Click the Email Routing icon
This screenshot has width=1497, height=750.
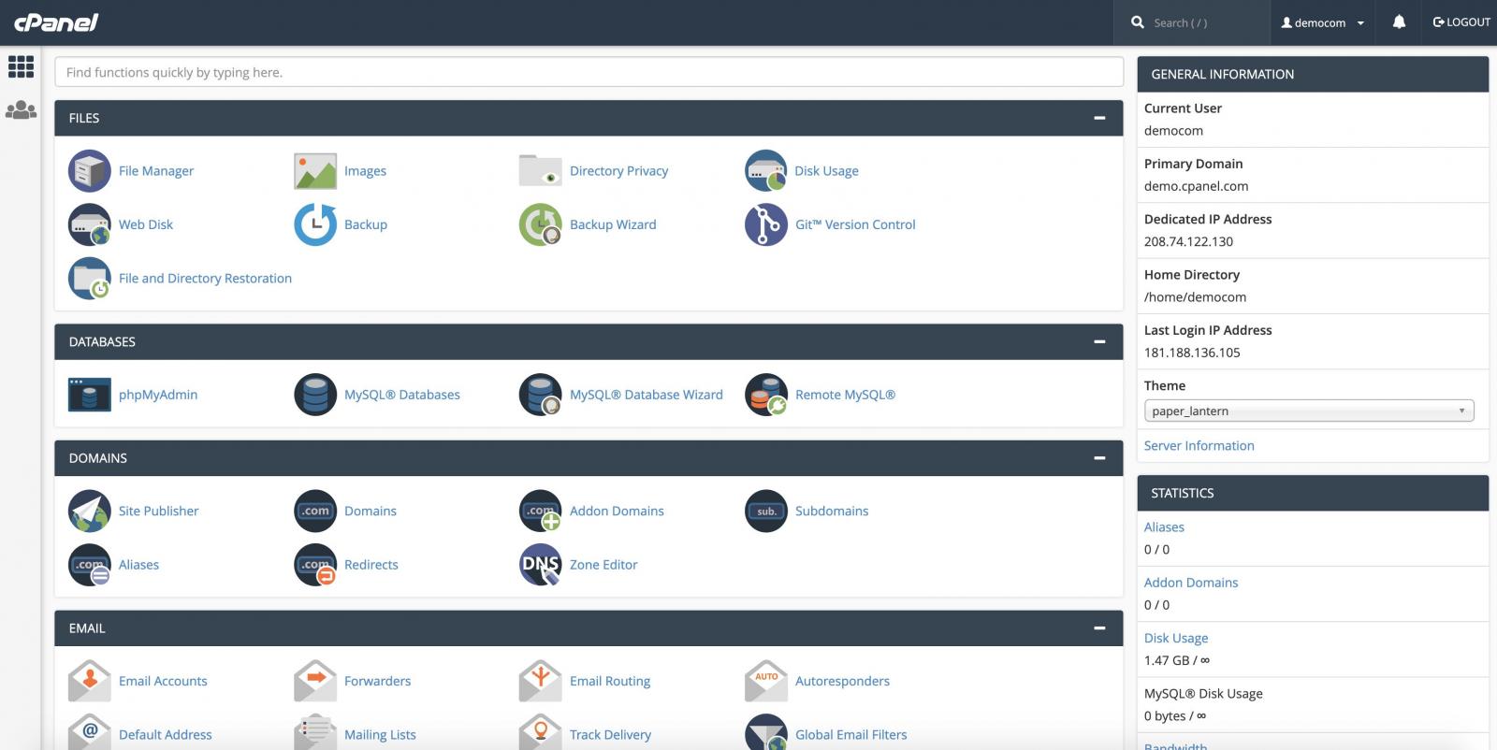coord(541,681)
